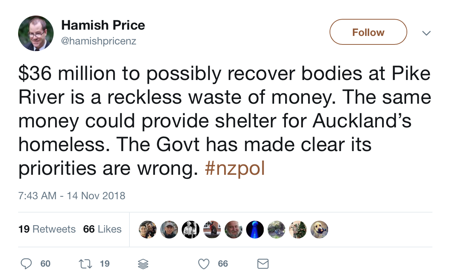The height and width of the screenshot is (277, 452).
Task: View the 19 Retweets list
Action: pos(47,229)
